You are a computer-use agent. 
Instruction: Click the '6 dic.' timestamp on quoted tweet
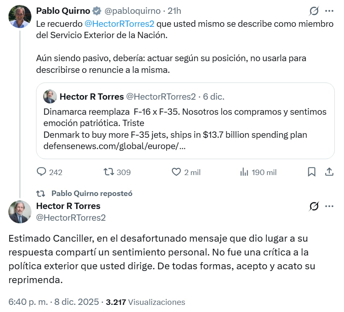[213, 96]
